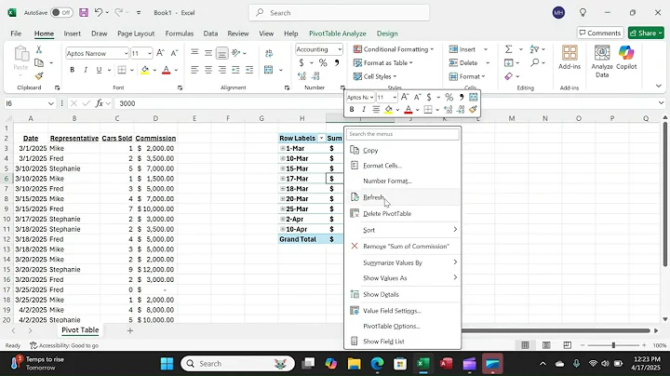Click the Cut scissors icon
This screenshot has height=376, width=670.
click(39, 49)
